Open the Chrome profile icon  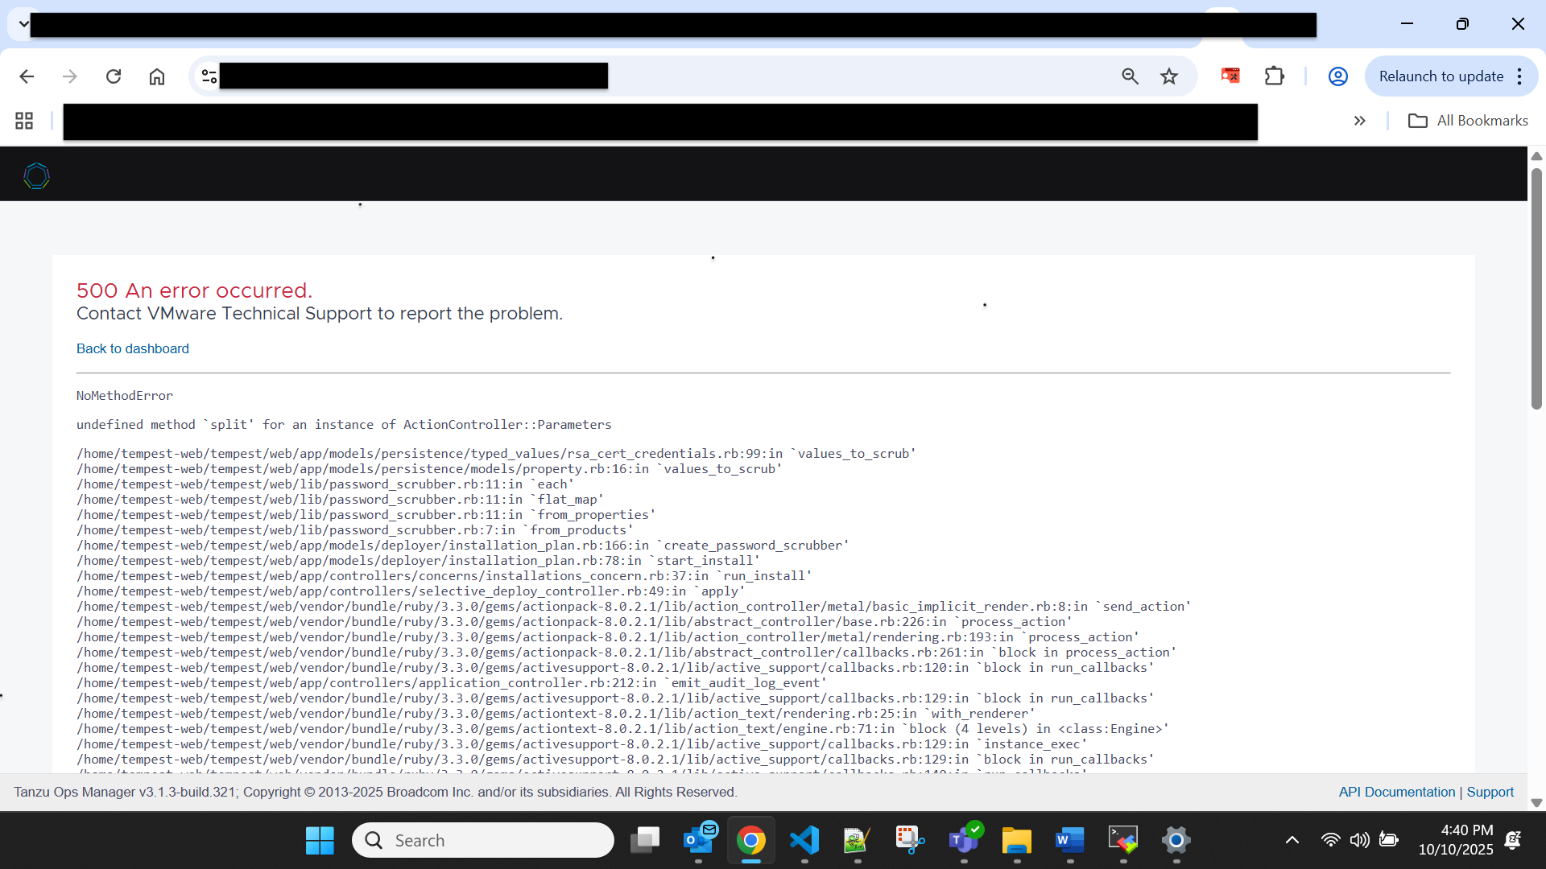tap(1337, 76)
